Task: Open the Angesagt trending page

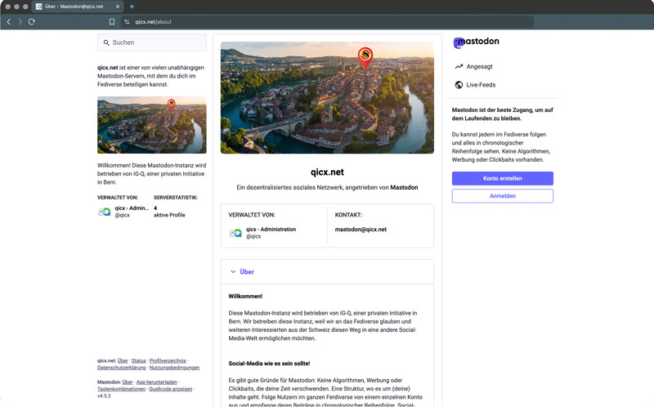Action: (x=479, y=66)
